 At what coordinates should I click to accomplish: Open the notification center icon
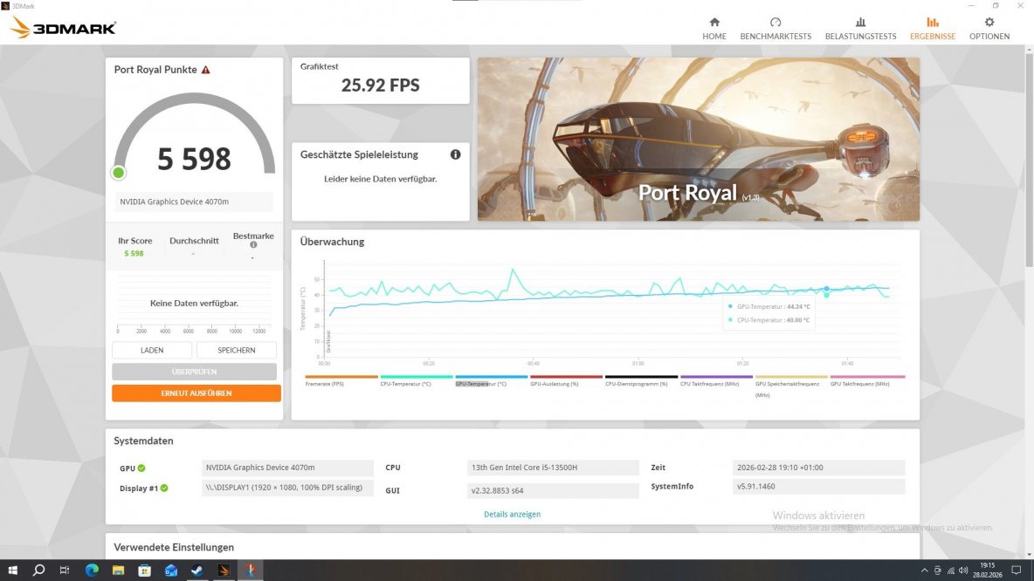[1017, 571]
